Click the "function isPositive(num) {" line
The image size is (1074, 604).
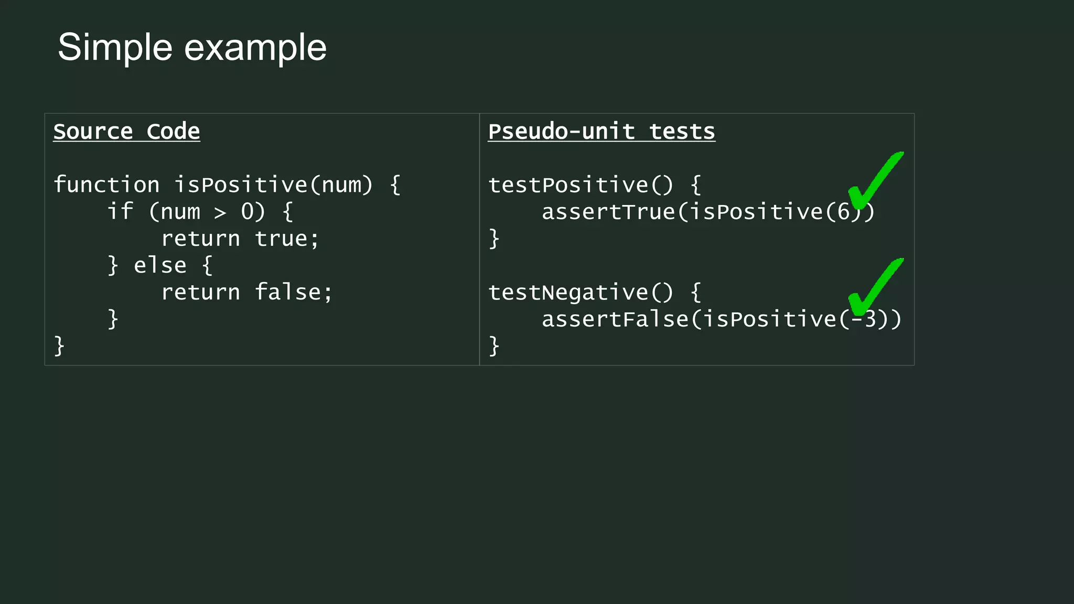click(227, 185)
